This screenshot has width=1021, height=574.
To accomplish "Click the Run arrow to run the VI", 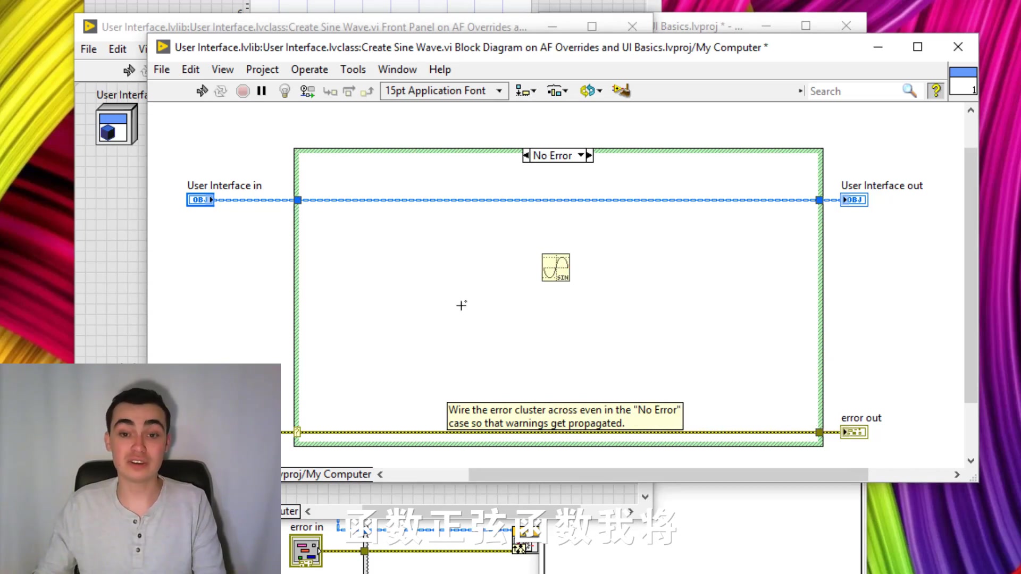I will [x=202, y=90].
